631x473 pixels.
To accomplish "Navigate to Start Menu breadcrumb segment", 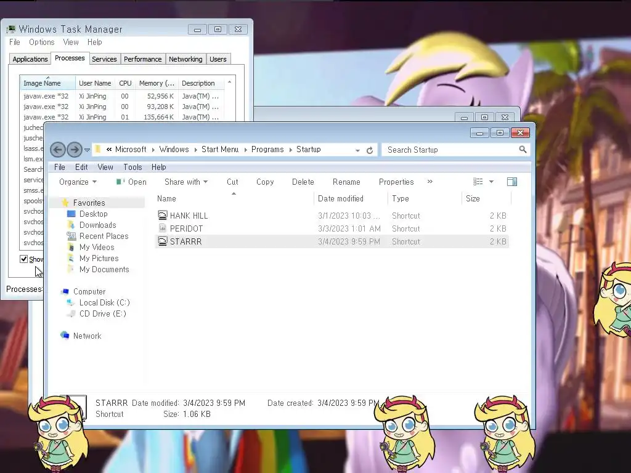I will pyautogui.click(x=220, y=149).
